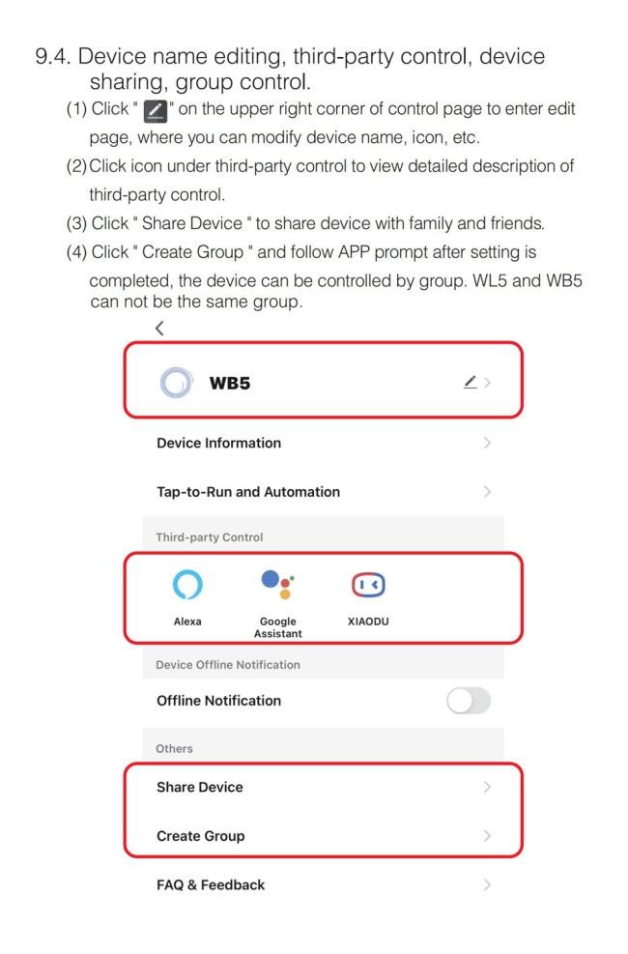Open Google Assistant control icon

click(278, 584)
